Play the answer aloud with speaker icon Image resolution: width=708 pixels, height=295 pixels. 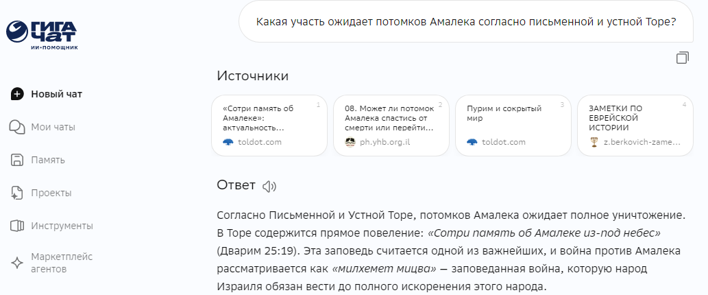269,186
